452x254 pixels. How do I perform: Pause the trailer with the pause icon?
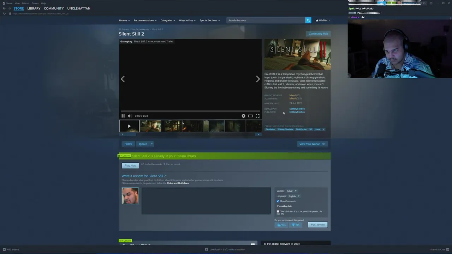pos(123,116)
